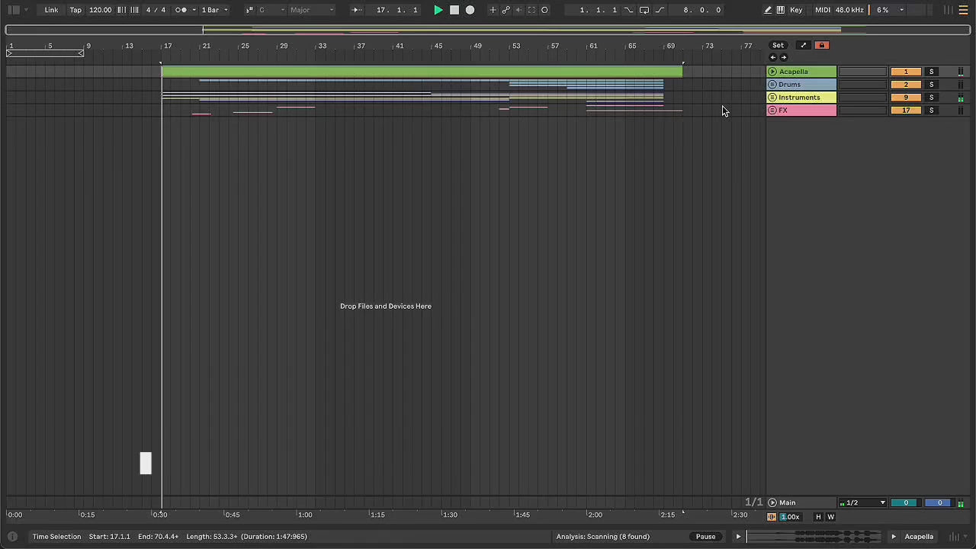Screen dimensions: 976x549
Task: Toggle the Draw Mode pencil
Action: [x=767, y=10]
